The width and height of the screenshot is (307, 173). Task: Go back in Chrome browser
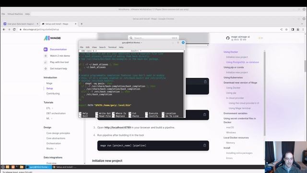tap(4, 29)
